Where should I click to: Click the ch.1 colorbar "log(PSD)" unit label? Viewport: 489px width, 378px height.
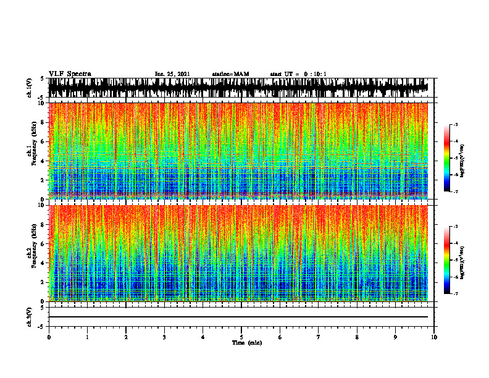(462, 161)
